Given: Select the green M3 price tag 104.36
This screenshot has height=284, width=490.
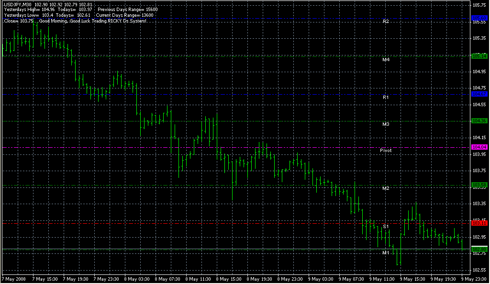Looking at the screenshot, I should [x=479, y=121].
